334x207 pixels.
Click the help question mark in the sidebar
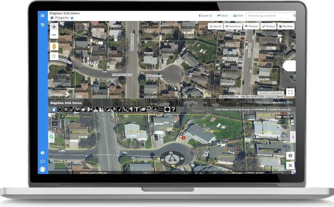43,153
